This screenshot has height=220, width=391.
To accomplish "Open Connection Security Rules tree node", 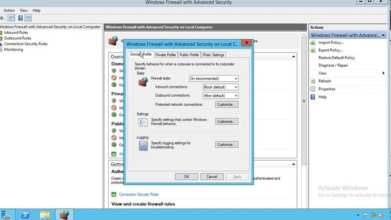I will (26, 44).
